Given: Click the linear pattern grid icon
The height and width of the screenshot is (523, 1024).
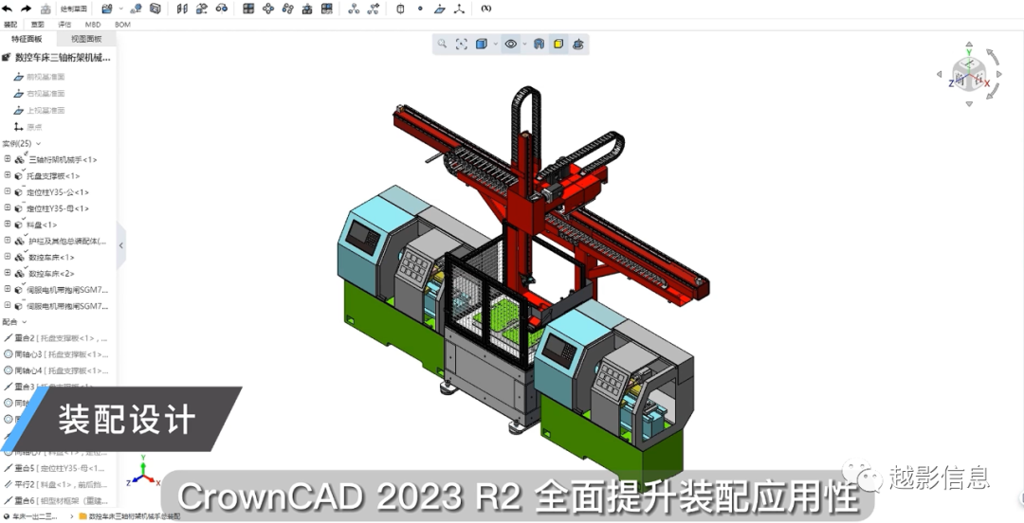Looking at the screenshot, I should tap(248, 9).
